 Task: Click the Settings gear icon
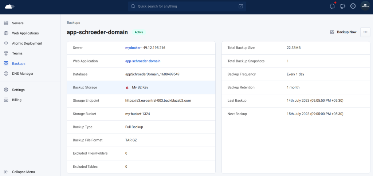point(6,90)
